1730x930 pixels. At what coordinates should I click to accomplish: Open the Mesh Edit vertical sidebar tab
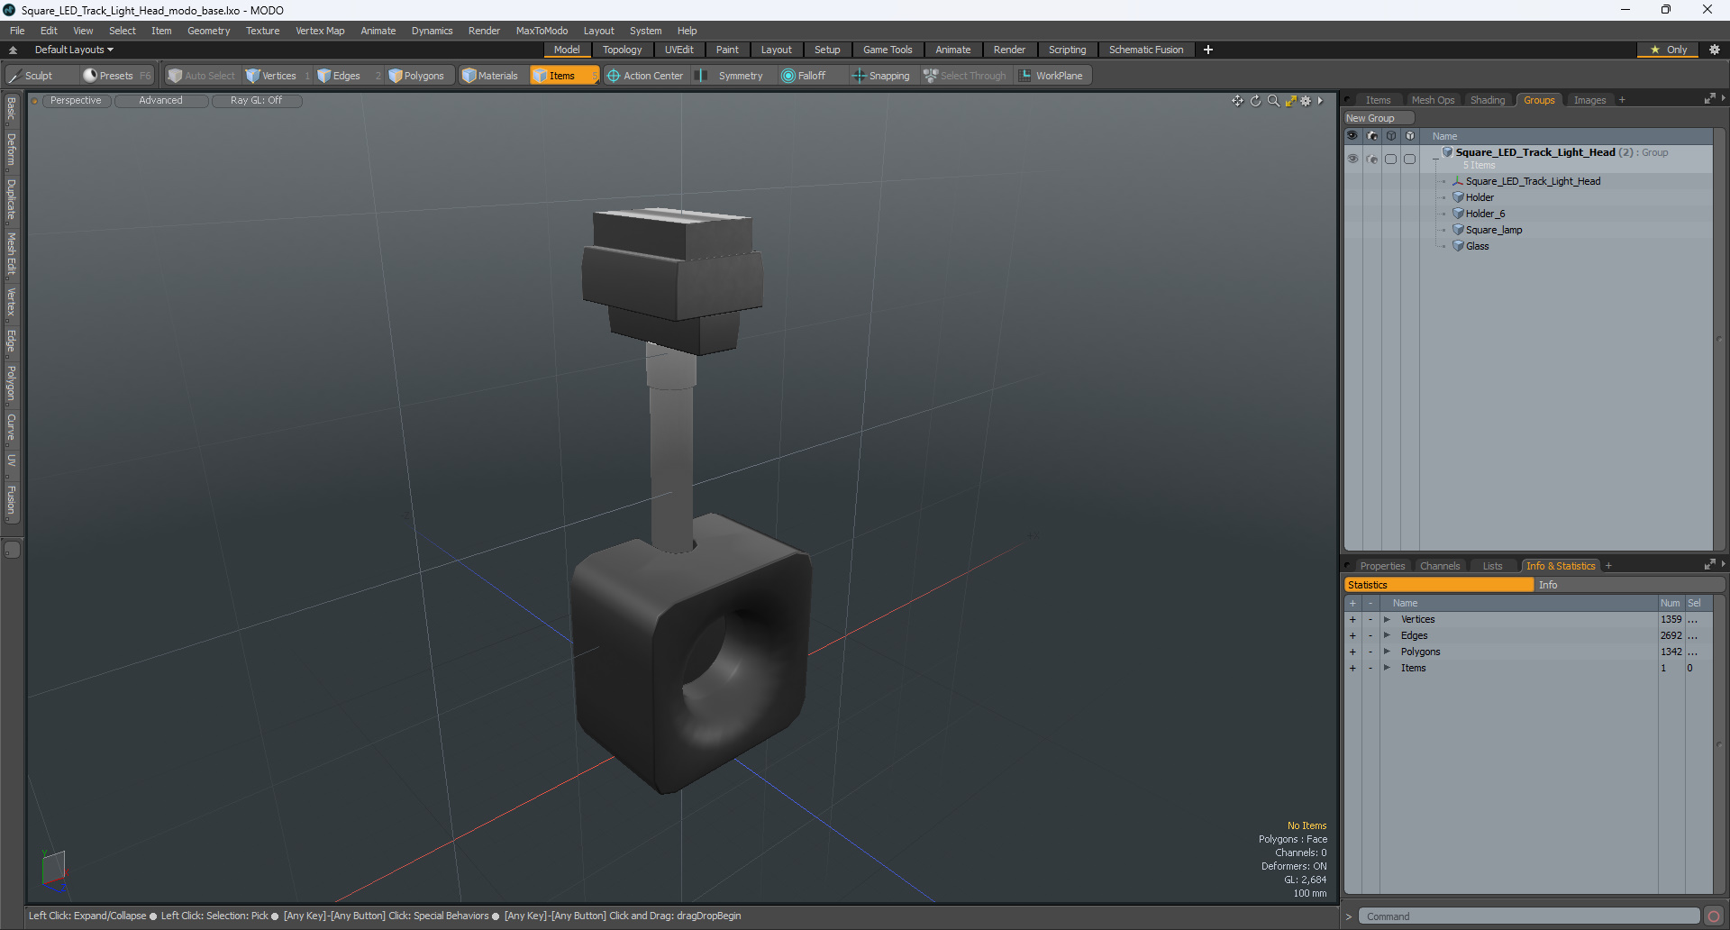click(x=11, y=254)
